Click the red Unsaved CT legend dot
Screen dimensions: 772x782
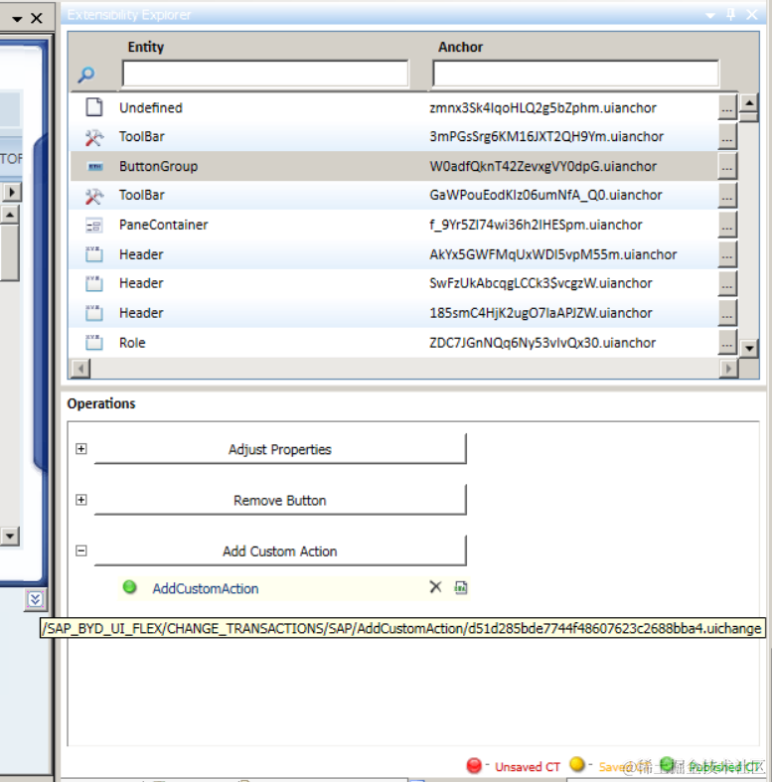474,765
